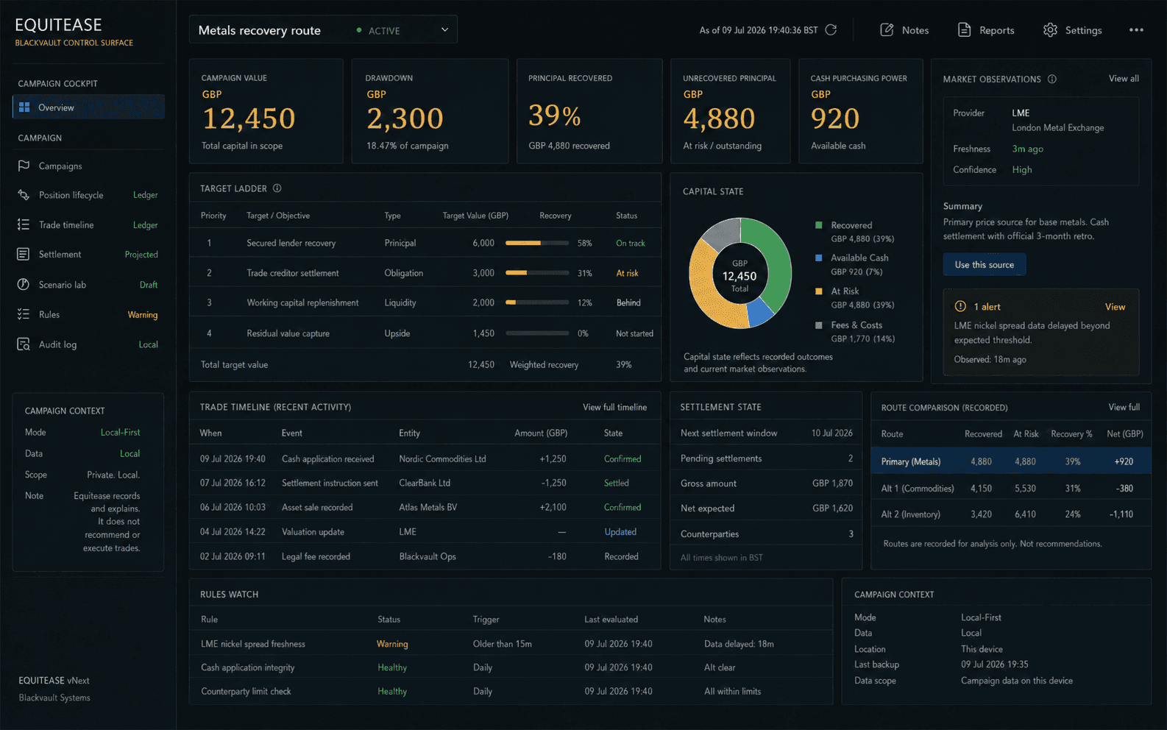1167x730 pixels.
Task: Click the Trade creditor settlement progress bar
Action: (537, 273)
